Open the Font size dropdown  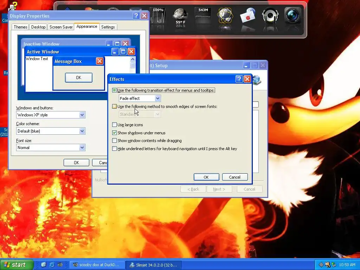tap(82, 147)
